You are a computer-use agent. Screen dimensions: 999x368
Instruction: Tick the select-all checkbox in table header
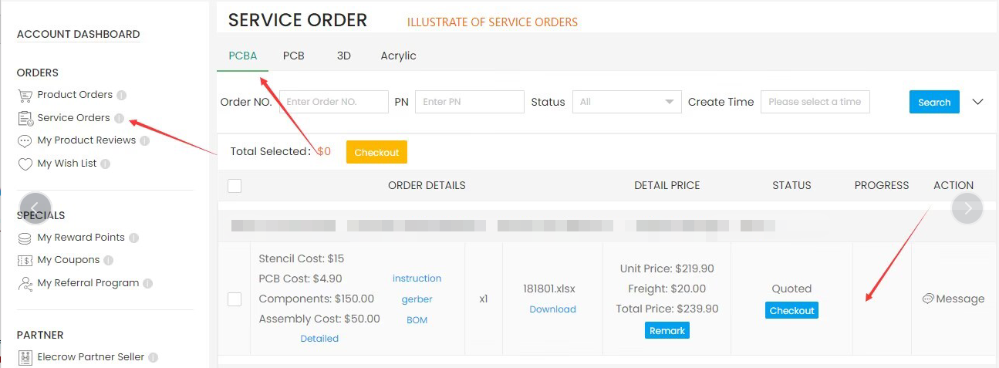pyautogui.click(x=235, y=185)
